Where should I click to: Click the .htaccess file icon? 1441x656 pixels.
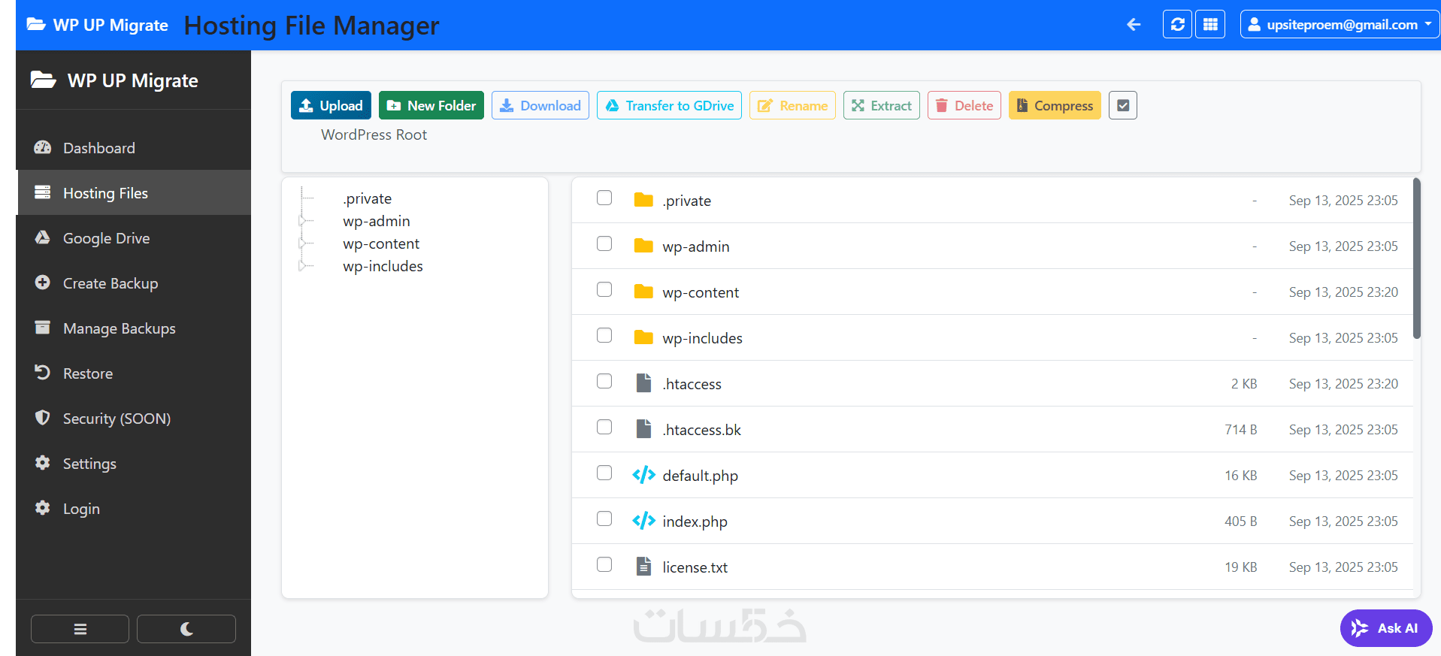coord(643,382)
